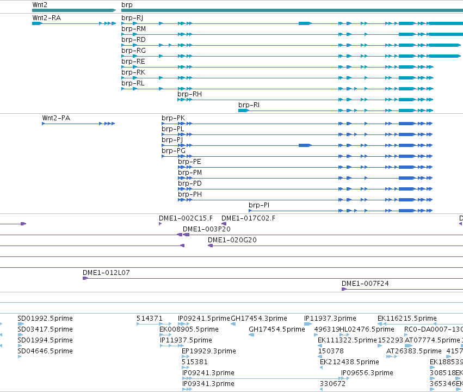
Task: Click the 514371 feature label
Action: tap(150, 318)
